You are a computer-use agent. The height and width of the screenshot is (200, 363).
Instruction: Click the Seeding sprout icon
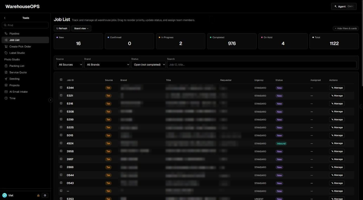[6, 79]
